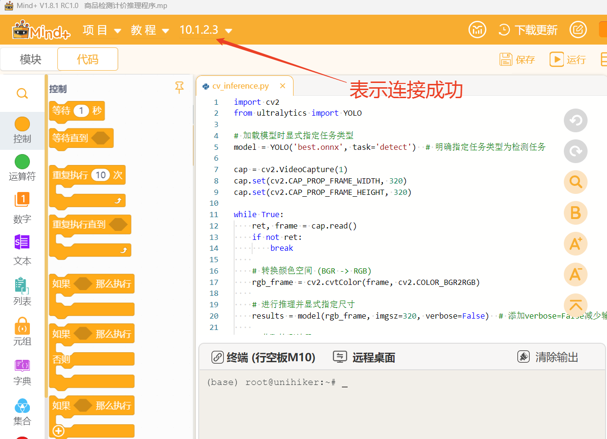This screenshot has height=439, width=607.
Task: Switch to the 代码 tab
Action: pos(88,59)
